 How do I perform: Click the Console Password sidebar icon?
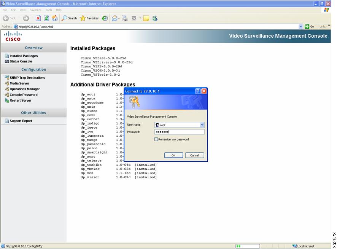(x=7, y=95)
